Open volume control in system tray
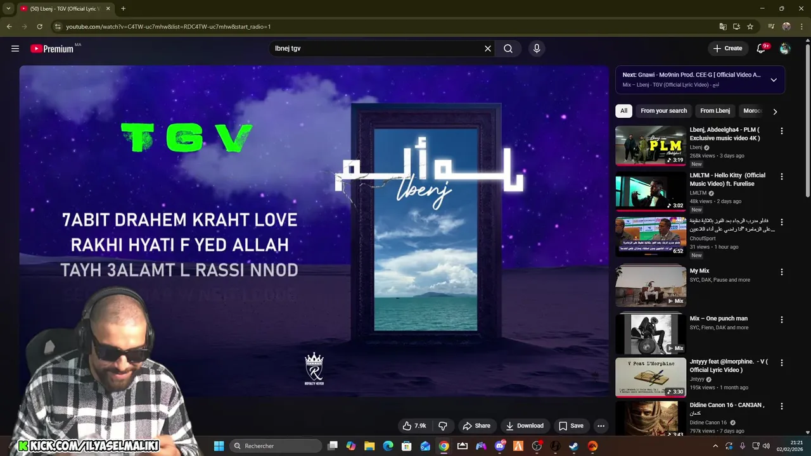811x456 pixels. tap(766, 446)
